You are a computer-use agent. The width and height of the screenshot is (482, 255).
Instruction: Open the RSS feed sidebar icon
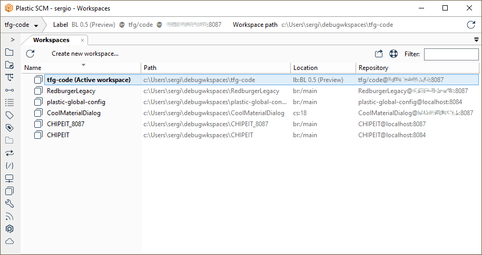(9, 217)
